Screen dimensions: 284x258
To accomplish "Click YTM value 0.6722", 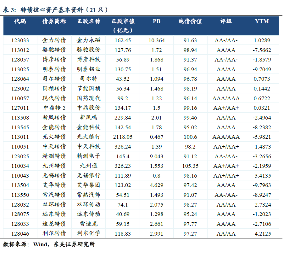I will (262, 98).
